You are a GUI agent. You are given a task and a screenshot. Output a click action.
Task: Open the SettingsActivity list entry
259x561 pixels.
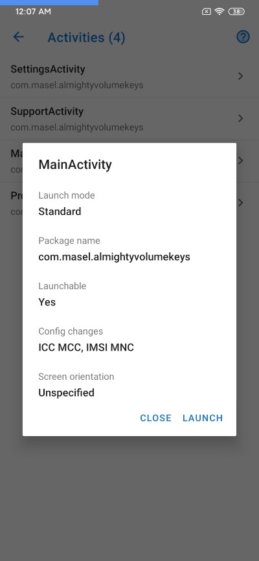[x=129, y=76]
